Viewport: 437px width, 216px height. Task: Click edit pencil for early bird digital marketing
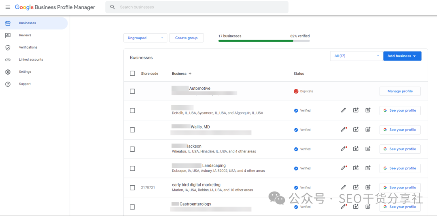pyautogui.click(x=344, y=187)
